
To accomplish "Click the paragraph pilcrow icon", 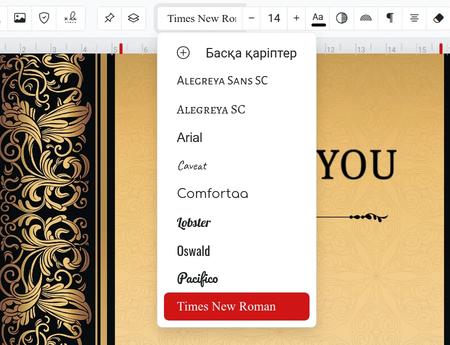I will pos(389,18).
